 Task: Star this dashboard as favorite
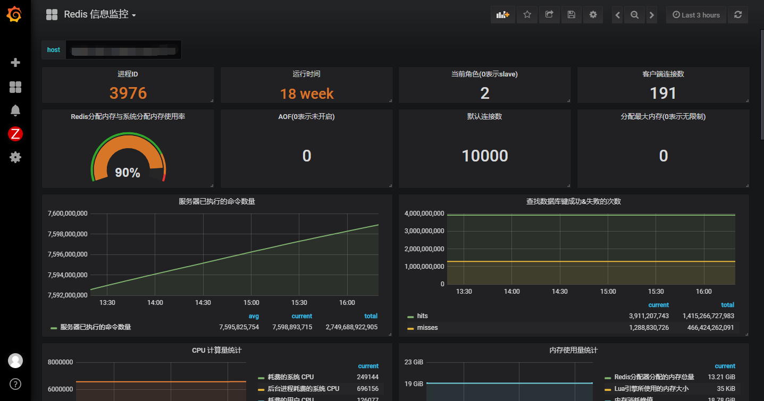tap(527, 15)
